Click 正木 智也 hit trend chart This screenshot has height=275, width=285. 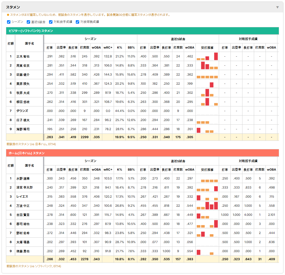[x=207, y=56]
